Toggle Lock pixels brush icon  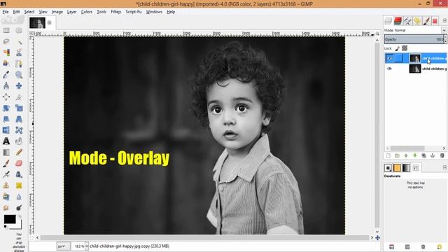[397, 48]
